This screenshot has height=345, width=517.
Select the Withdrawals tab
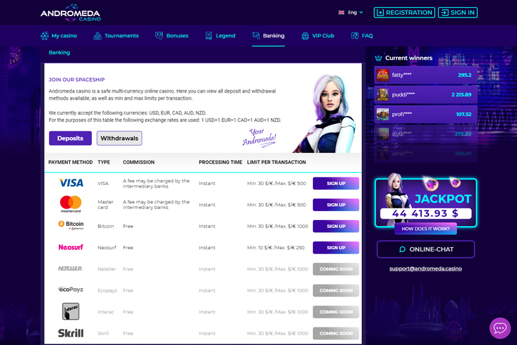pos(120,139)
